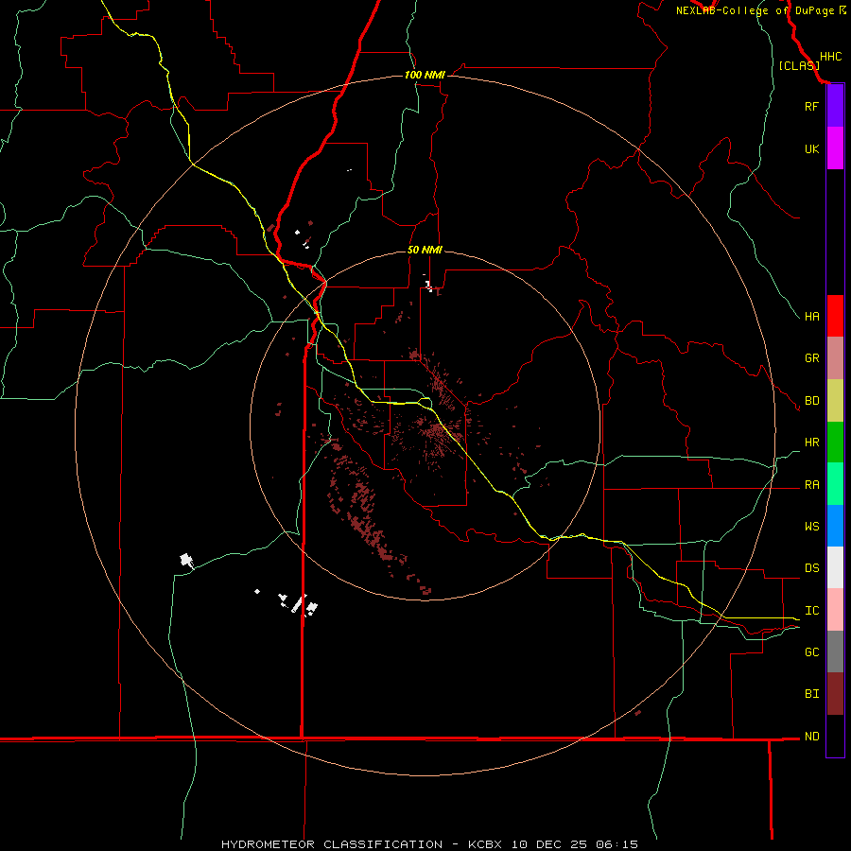Click the "100 NMI" range ring label
This screenshot has height=851, width=851.
425,75
